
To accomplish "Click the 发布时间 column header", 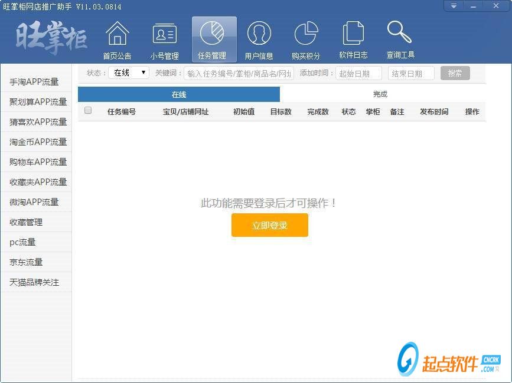I will pyautogui.click(x=434, y=112).
